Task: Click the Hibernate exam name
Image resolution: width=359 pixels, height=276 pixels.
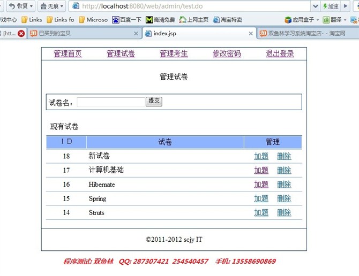Action: [x=102, y=185]
